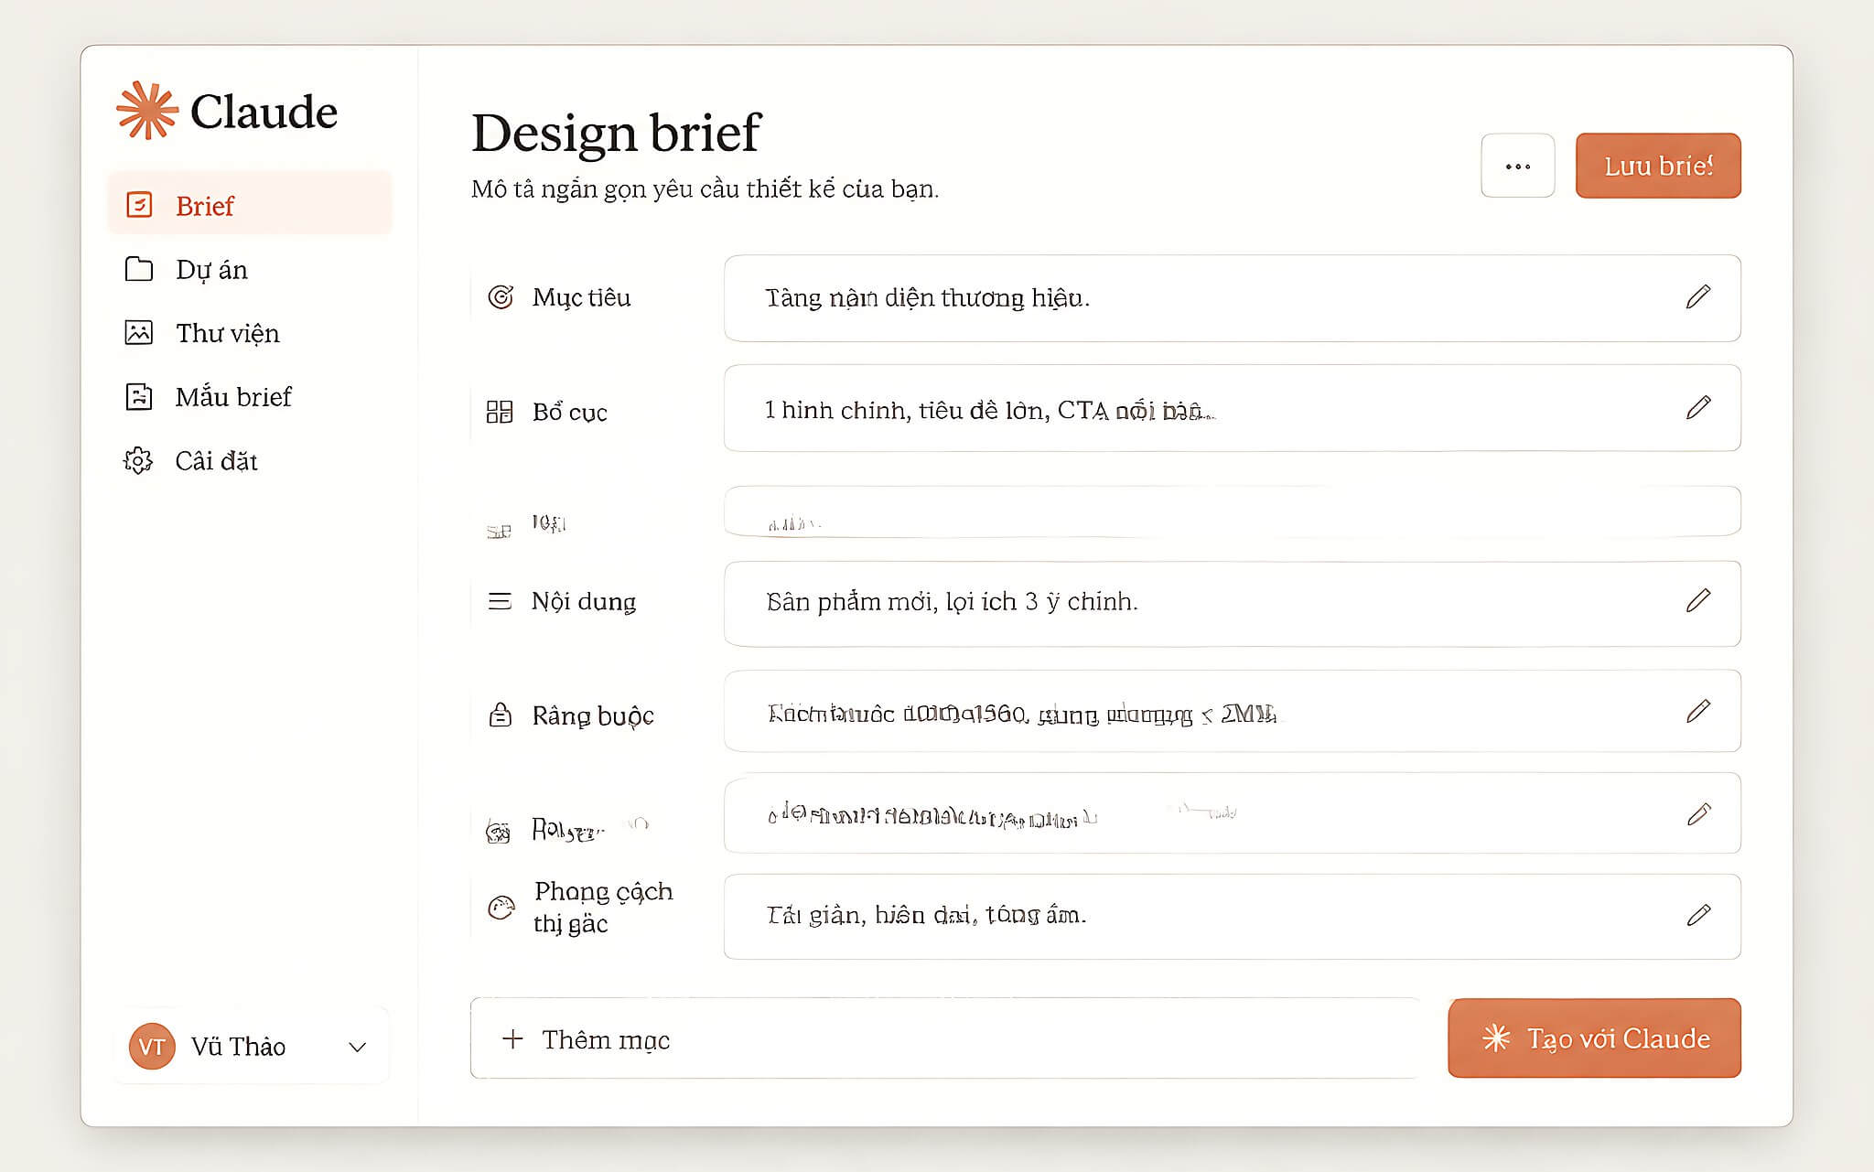Click the gear icon for Cài đặt
Image resolution: width=1874 pixels, height=1172 pixels.
(x=138, y=460)
